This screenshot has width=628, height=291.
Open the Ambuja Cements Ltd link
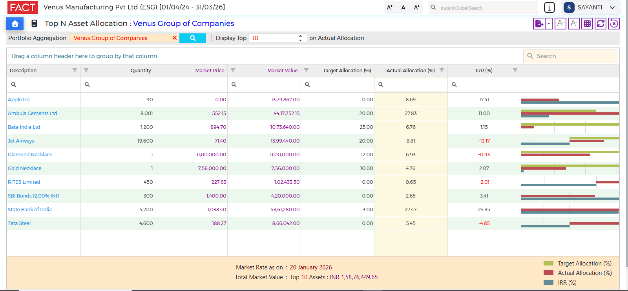point(32,113)
